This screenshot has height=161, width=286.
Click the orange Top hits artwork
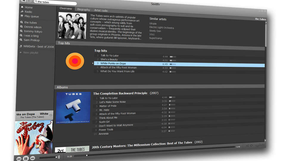pyautogui.click(x=75, y=61)
